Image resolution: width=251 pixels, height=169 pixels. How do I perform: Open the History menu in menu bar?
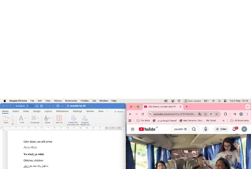pyautogui.click(x=58, y=101)
